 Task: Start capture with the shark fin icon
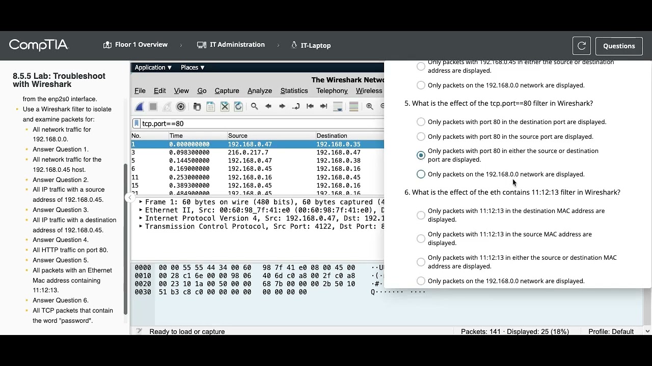[140, 107]
